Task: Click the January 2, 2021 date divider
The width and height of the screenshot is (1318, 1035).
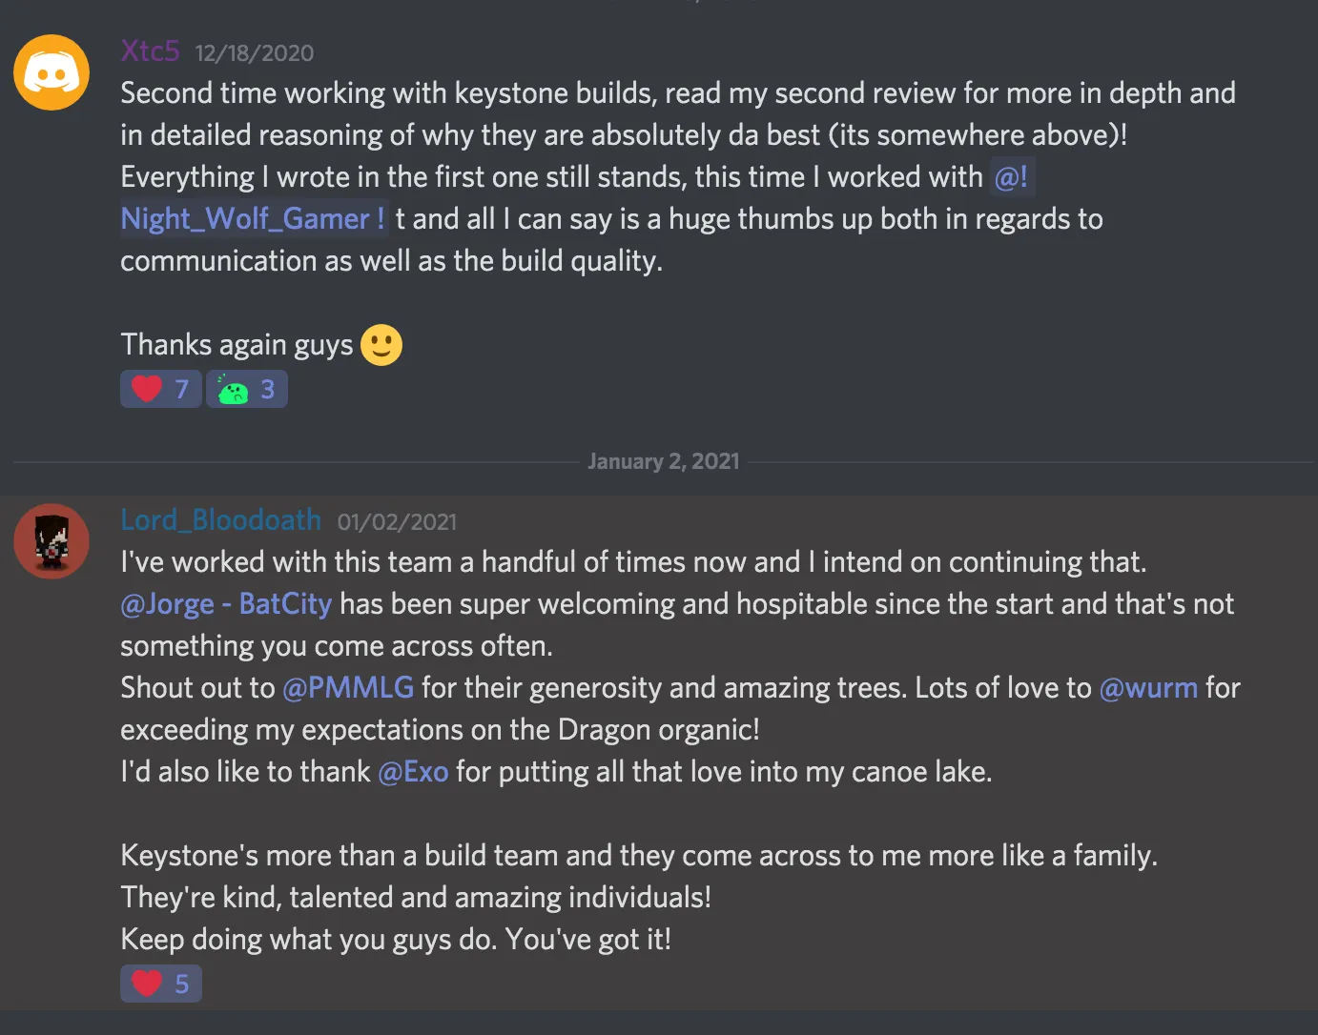Action: [664, 461]
